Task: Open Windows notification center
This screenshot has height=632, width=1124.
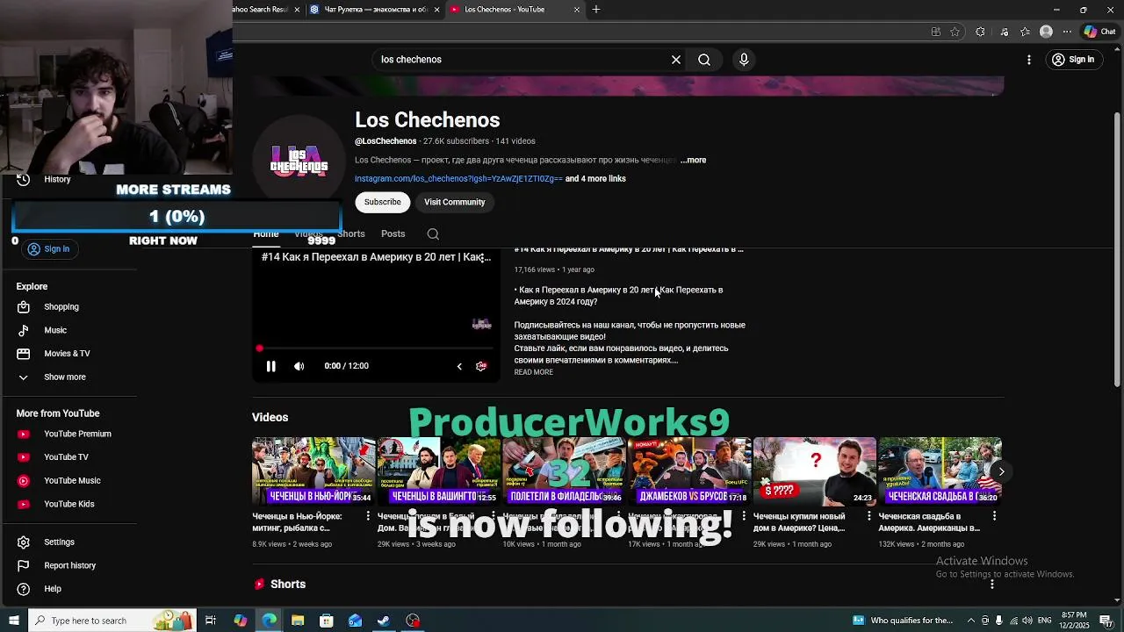Action: pos(1108,621)
